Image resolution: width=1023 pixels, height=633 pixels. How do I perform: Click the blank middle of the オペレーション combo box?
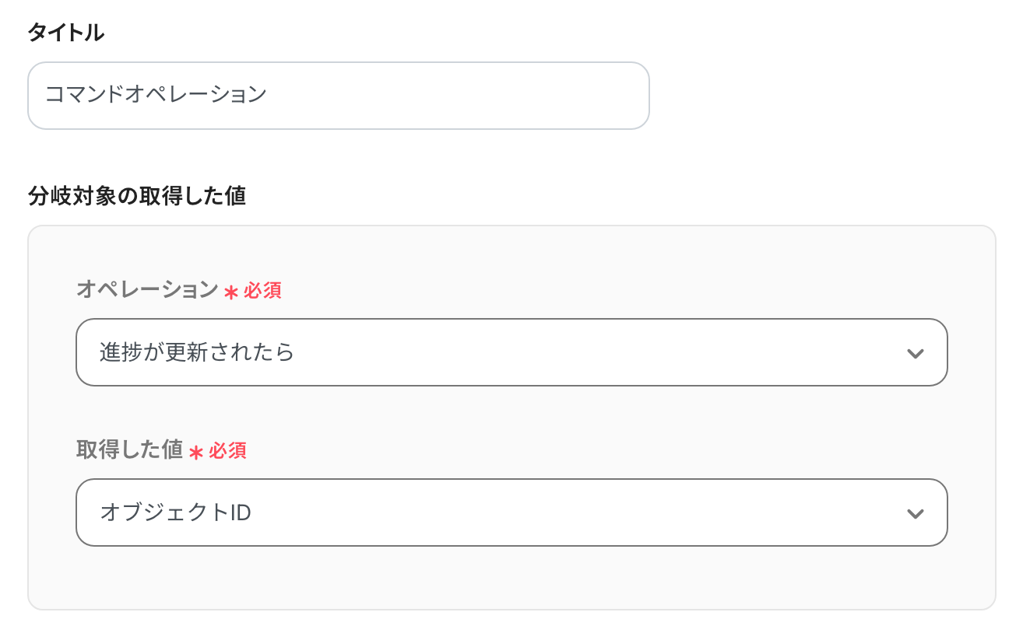click(592, 352)
